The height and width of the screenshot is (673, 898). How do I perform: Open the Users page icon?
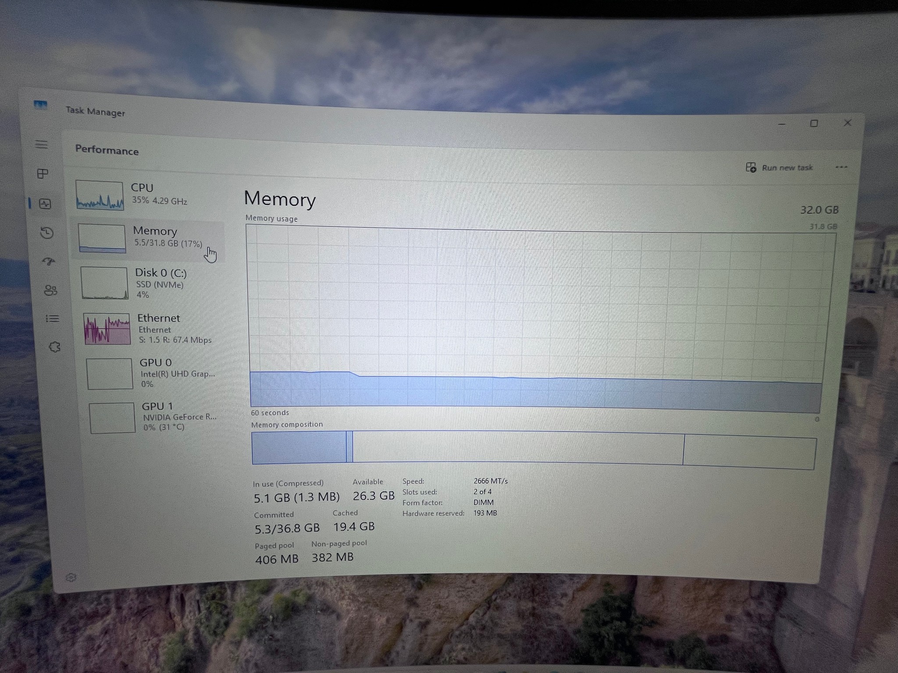point(50,290)
